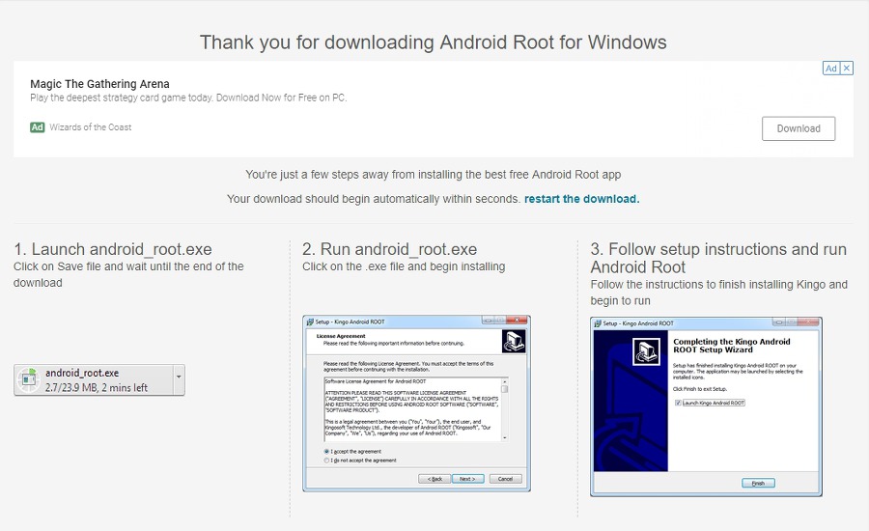Click the Back button in setup window

[434, 479]
